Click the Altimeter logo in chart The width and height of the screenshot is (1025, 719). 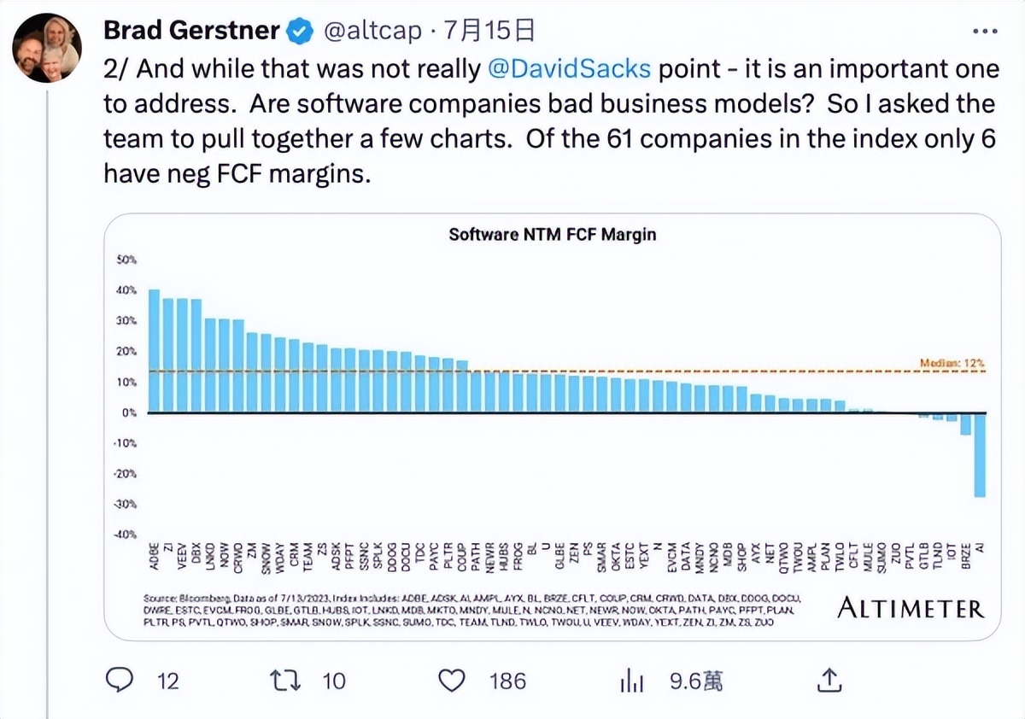pyautogui.click(x=911, y=608)
